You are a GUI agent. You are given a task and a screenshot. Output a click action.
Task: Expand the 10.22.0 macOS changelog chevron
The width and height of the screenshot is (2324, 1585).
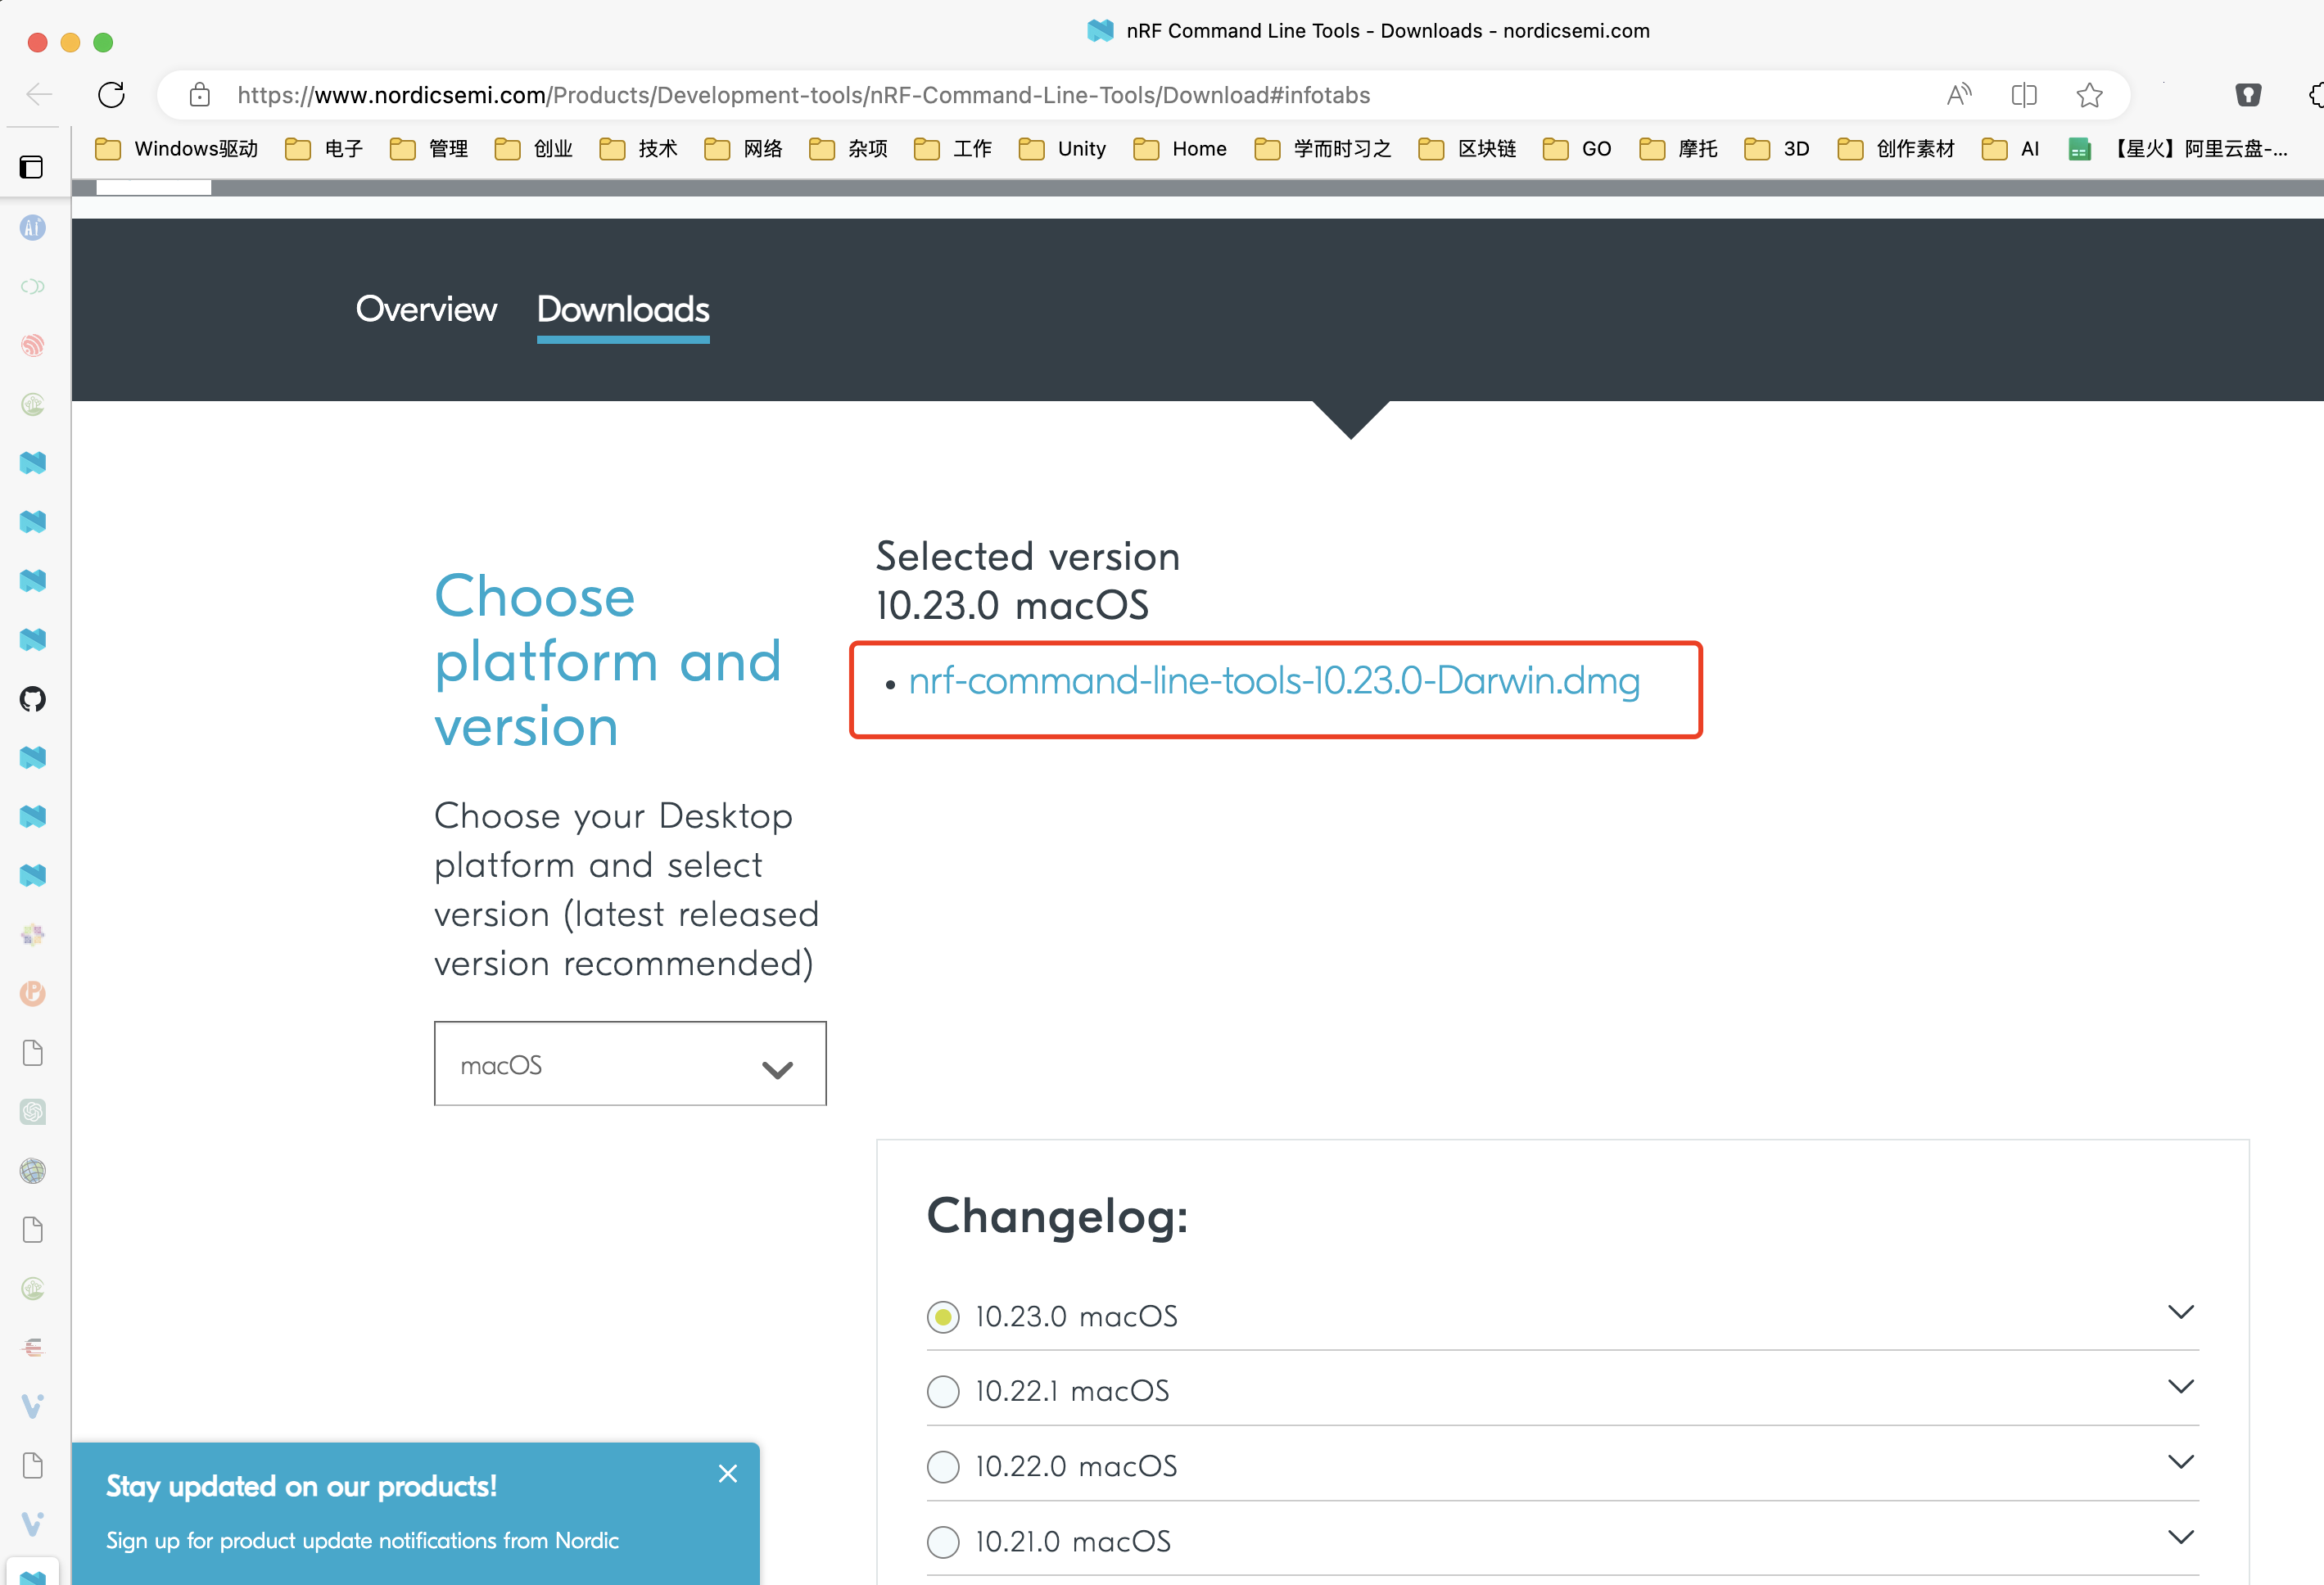tap(2181, 1462)
